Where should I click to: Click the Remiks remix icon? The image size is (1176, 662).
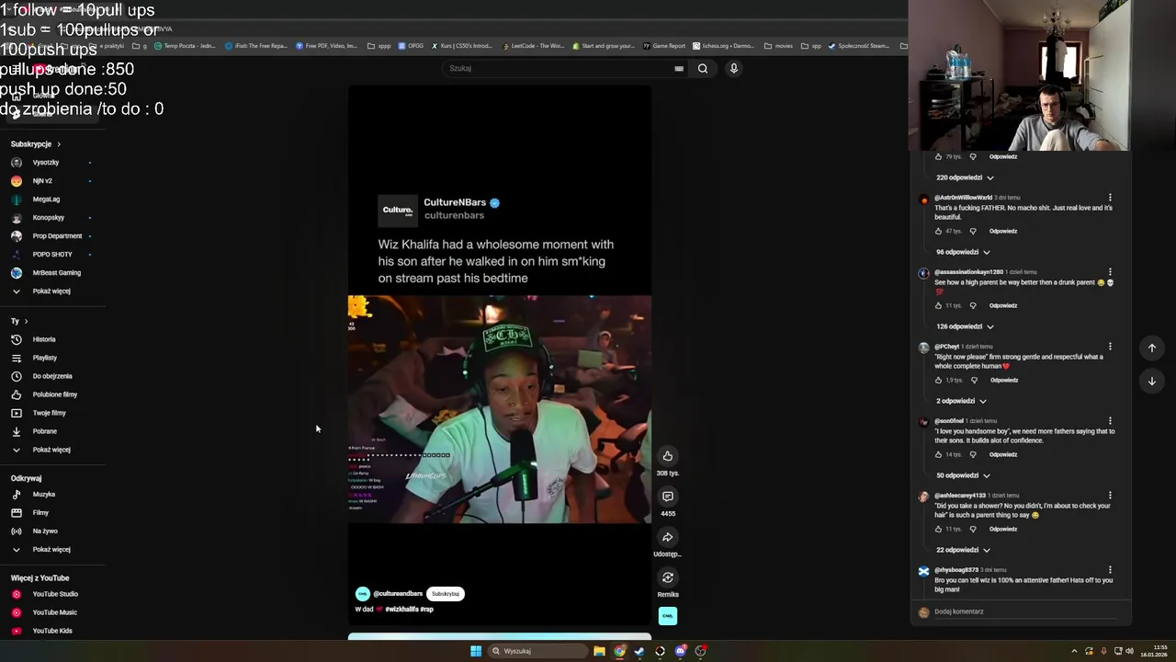pyautogui.click(x=668, y=577)
